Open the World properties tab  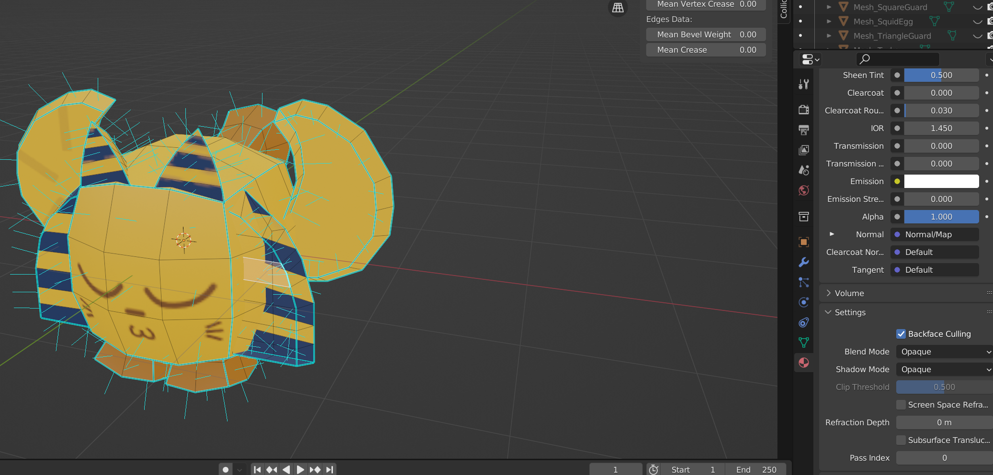[804, 190]
